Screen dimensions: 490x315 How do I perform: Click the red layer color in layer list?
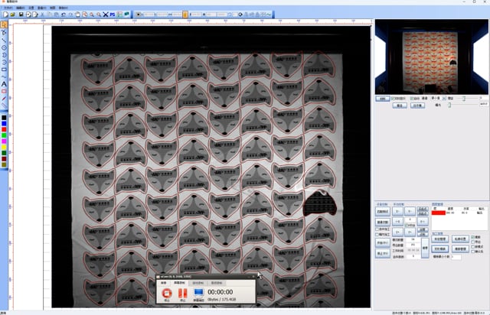pos(439,213)
